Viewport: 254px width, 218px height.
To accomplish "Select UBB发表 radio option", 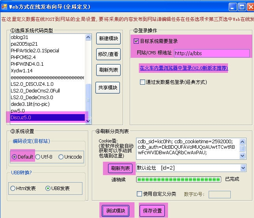I will coord(48,188).
